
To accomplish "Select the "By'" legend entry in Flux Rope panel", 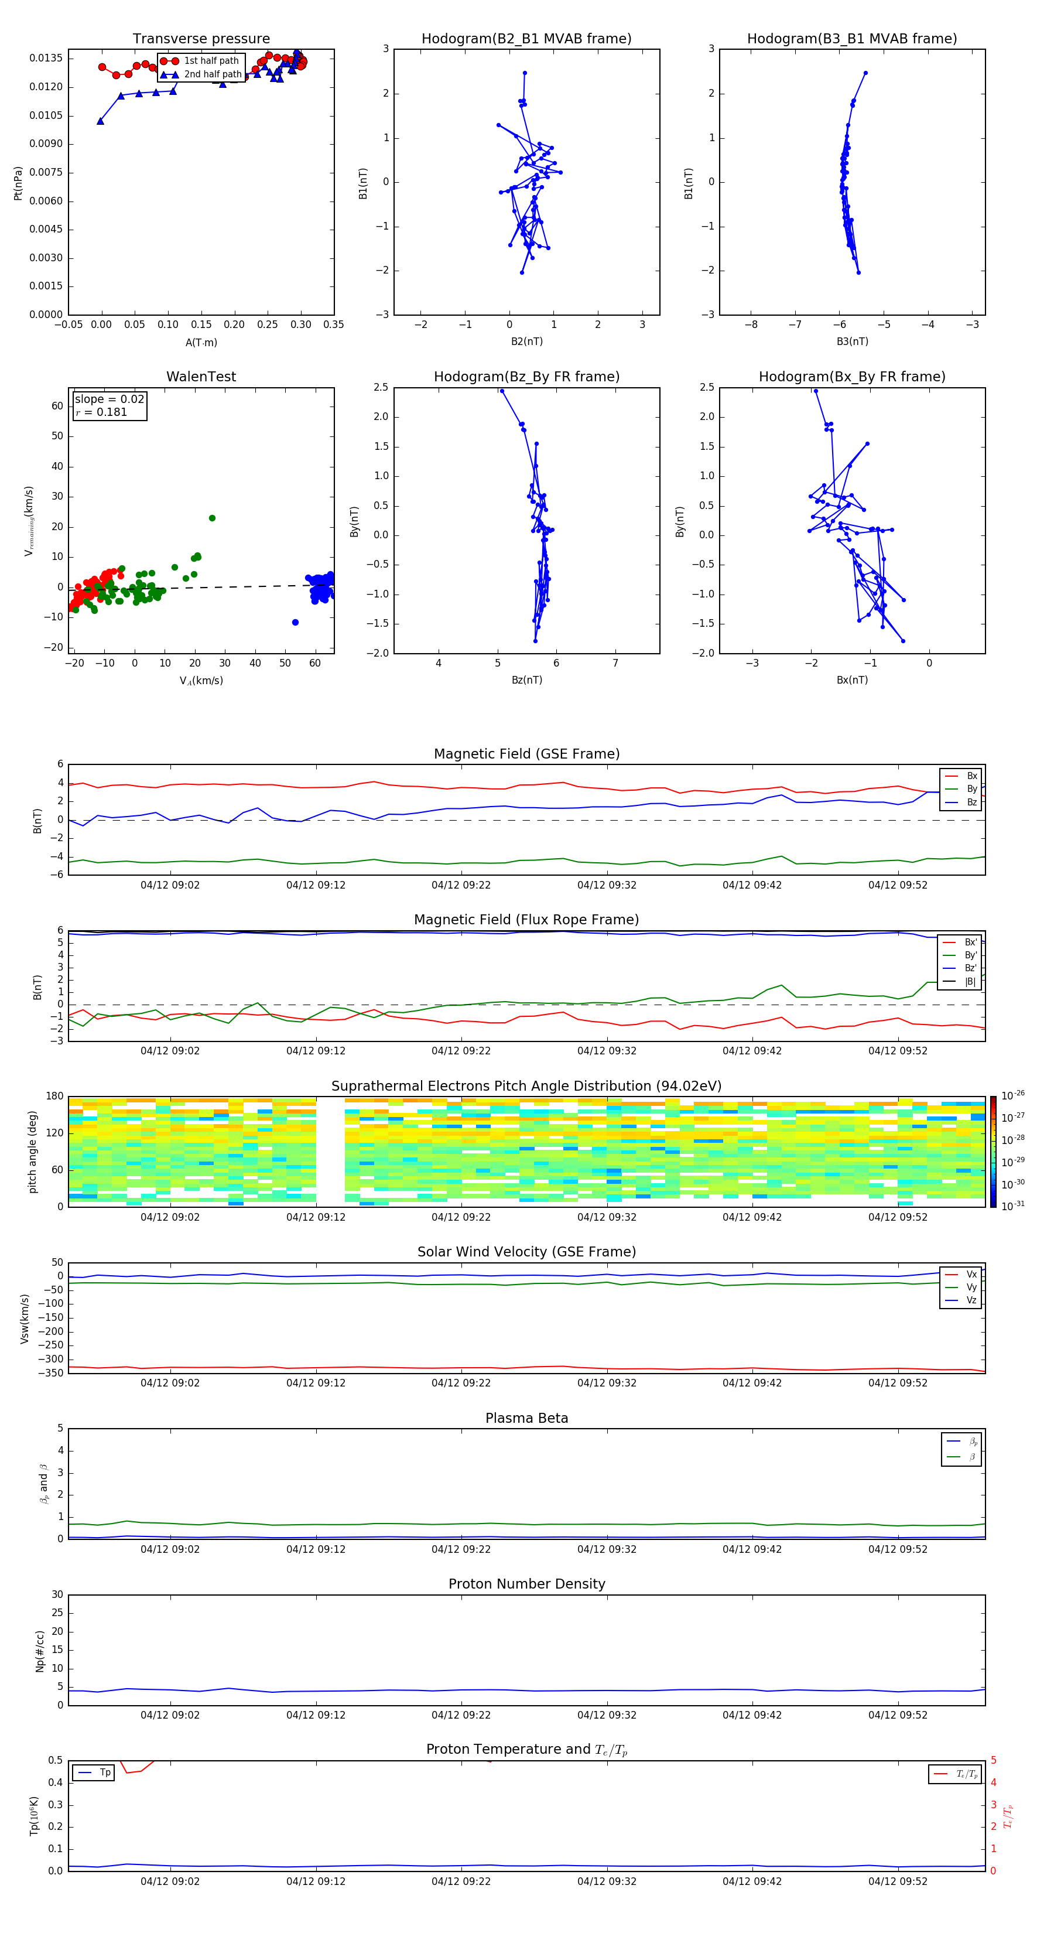I will (x=960, y=955).
